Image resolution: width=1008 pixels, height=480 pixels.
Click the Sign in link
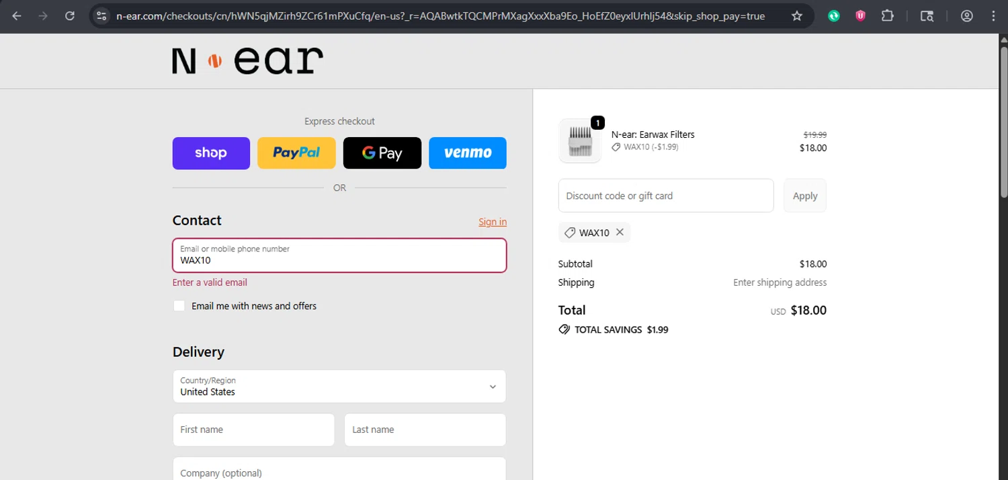pyautogui.click(x=493, y=222)
